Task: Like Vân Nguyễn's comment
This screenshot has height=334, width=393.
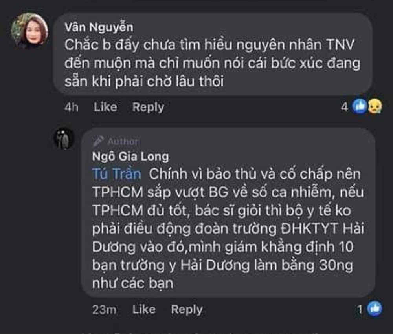Action: pyautogui.click(x=105, y=107)
